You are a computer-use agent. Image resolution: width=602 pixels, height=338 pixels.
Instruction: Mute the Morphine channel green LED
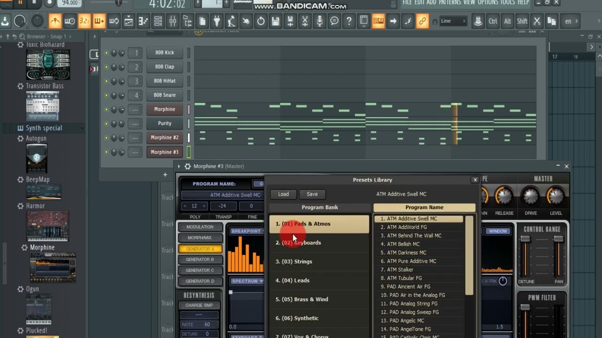(x=106, y=109)
